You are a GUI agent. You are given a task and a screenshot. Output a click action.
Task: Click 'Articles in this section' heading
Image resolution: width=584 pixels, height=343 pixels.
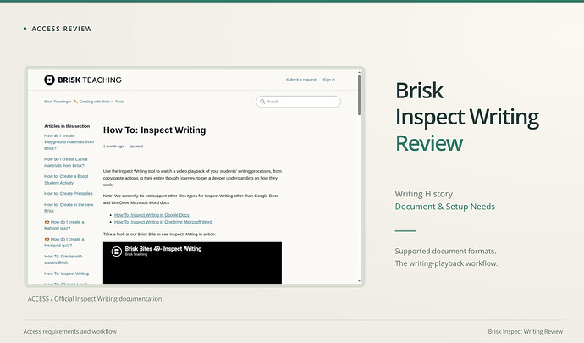pyautogui.click(x=67, y=126)
